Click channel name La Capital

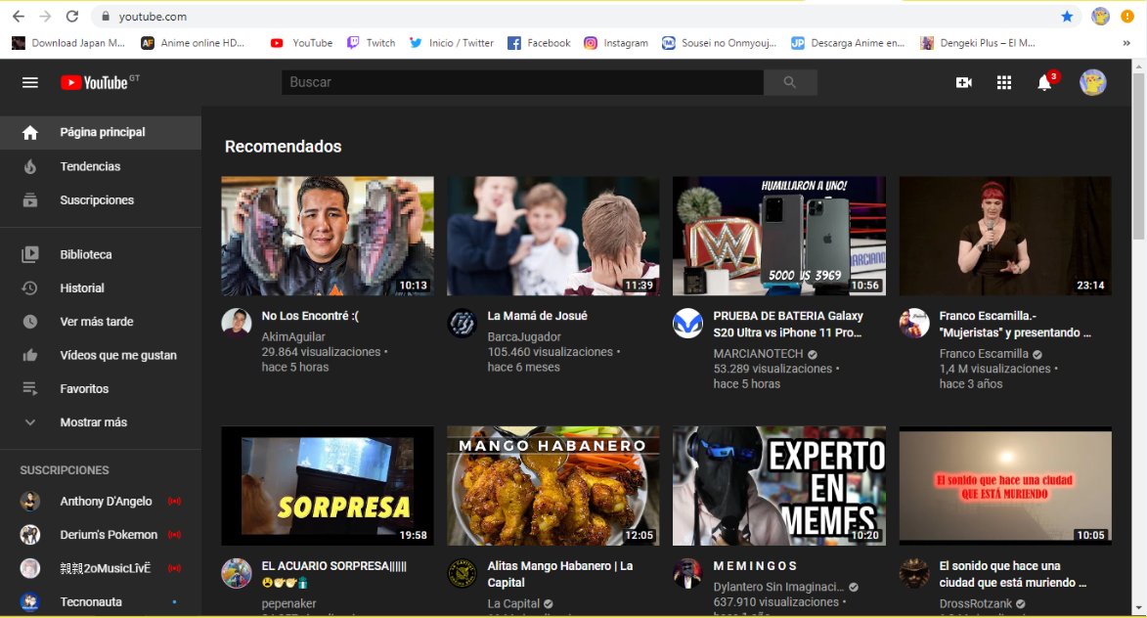coord(513,603)
